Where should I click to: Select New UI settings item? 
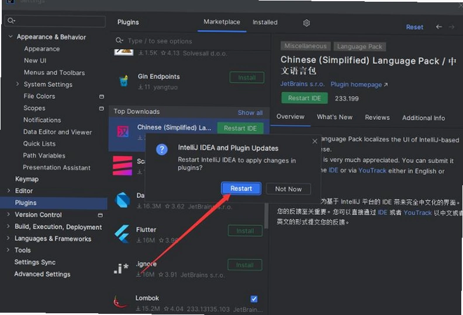[35, 61]
